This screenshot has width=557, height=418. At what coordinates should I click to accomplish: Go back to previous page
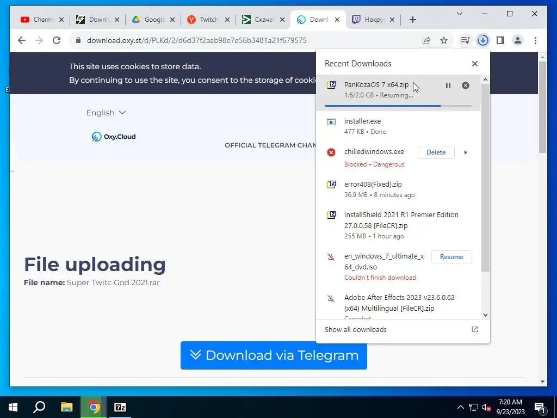pos(22,40)
